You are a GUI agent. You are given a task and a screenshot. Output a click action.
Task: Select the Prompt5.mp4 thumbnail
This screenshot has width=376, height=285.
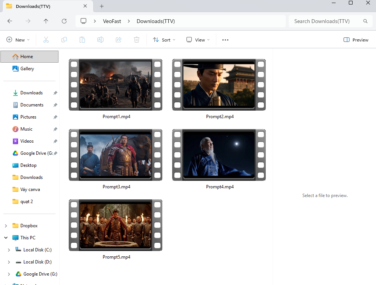point(116,225)
